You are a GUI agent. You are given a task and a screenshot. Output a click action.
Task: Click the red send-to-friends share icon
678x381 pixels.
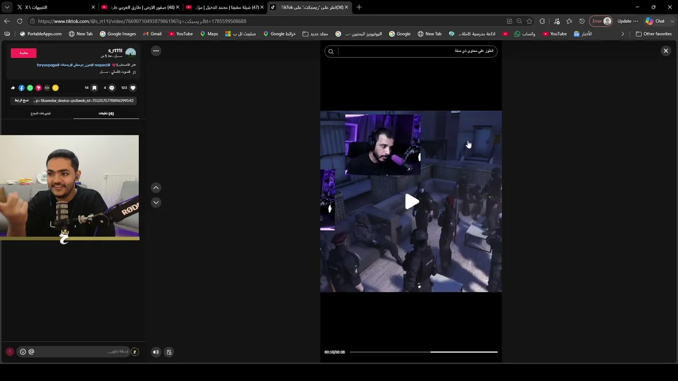point(39,88)
